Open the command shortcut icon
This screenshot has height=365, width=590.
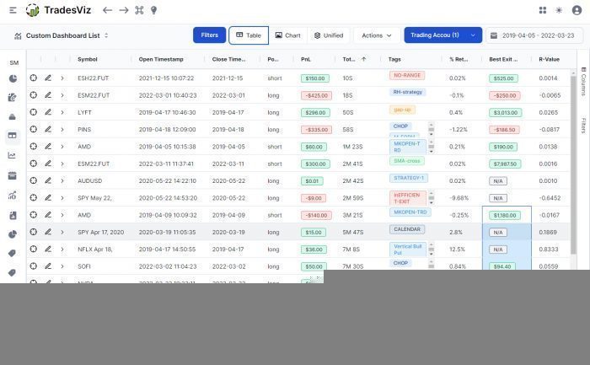(x=139, y=10)
